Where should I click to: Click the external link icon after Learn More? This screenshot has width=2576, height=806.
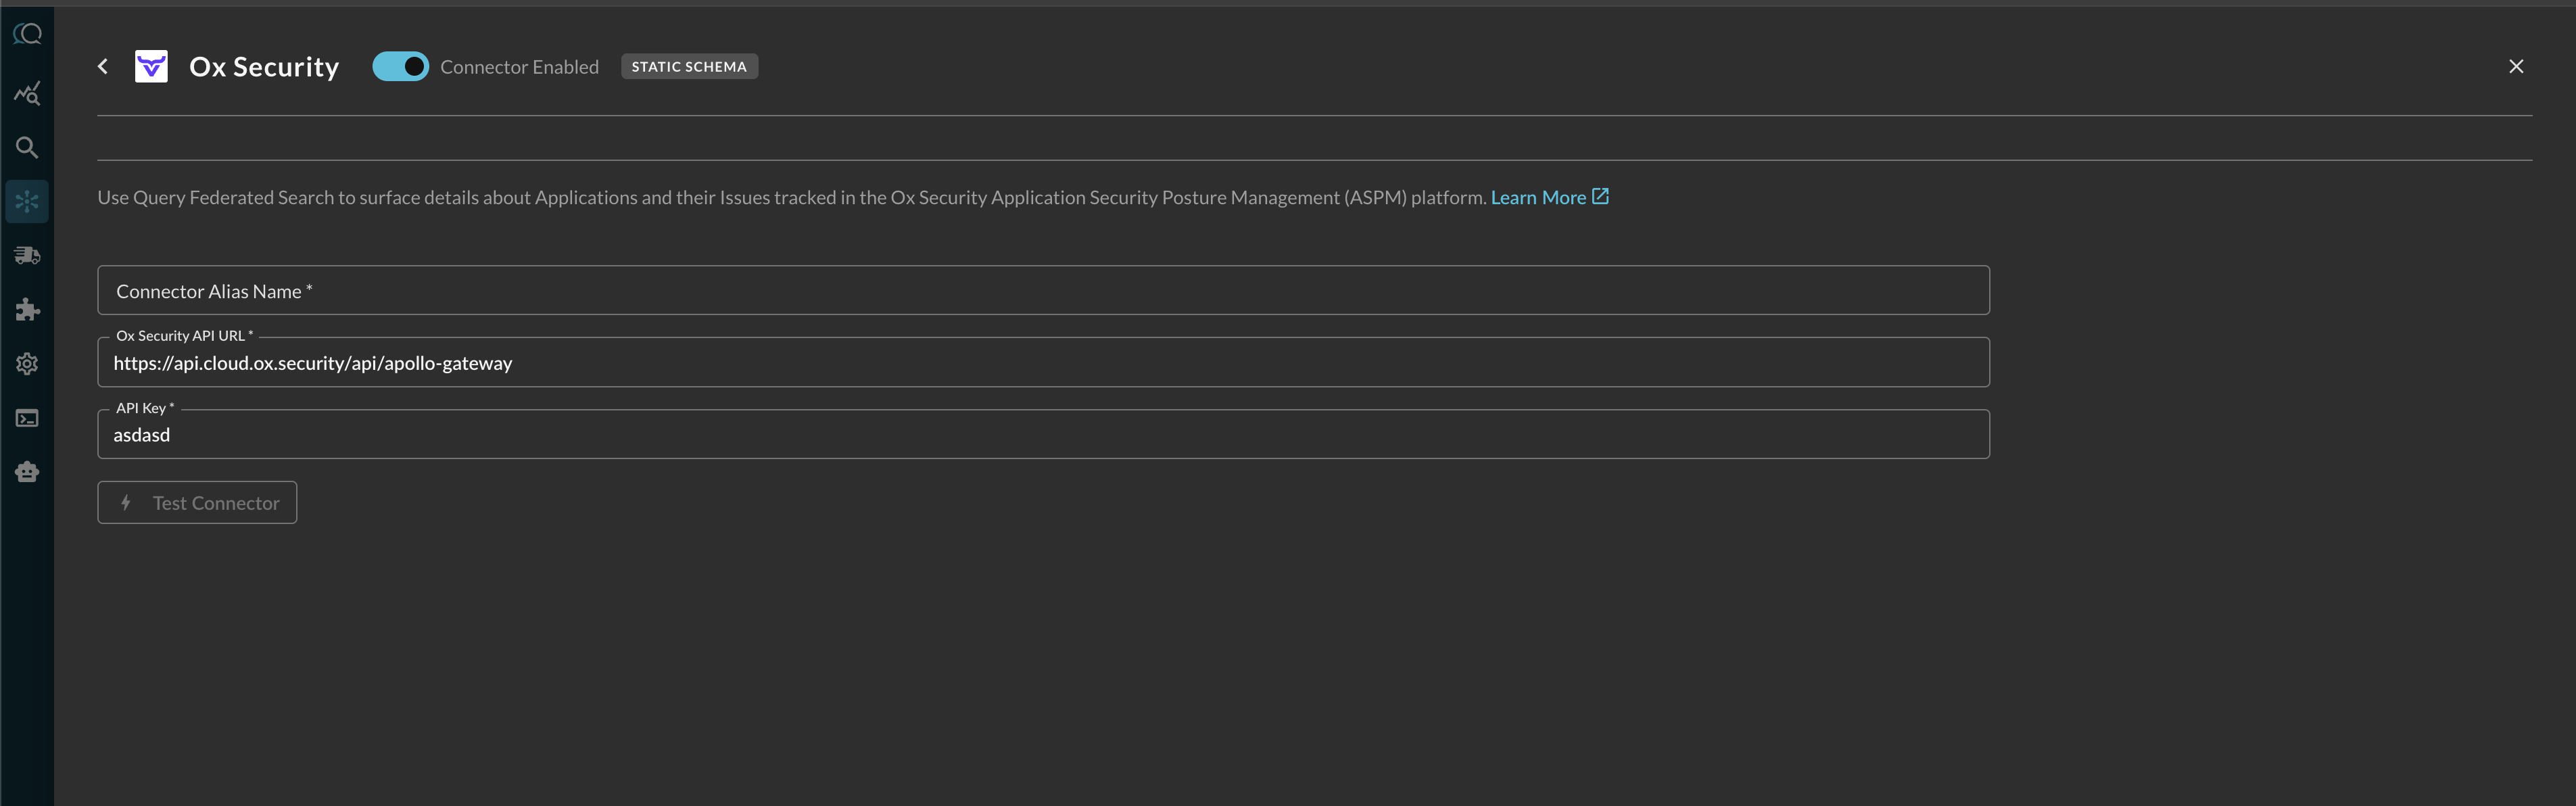[1600, 197]
